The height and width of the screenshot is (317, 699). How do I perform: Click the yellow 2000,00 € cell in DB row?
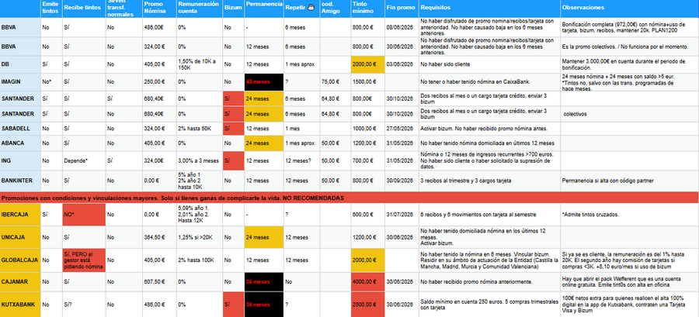coord(368,64)
